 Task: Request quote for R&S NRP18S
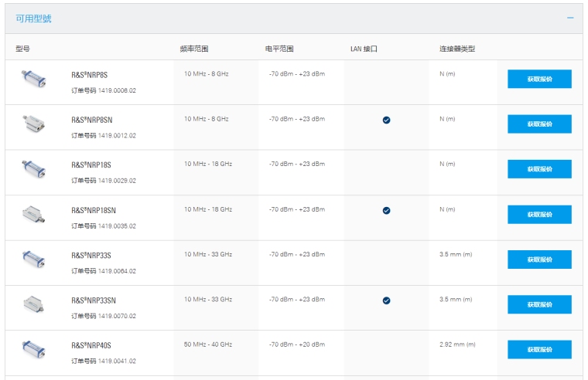point(539,169)
